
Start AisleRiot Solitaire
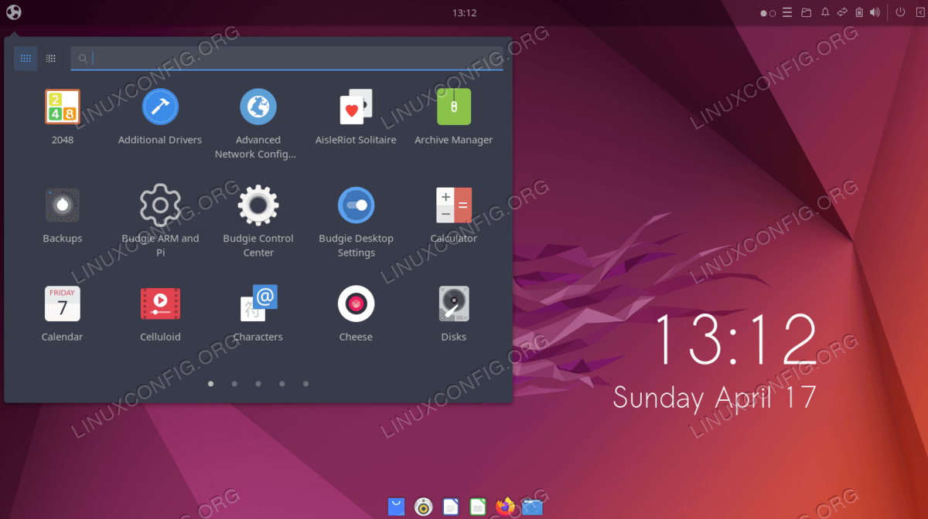(x=356, y=117)
